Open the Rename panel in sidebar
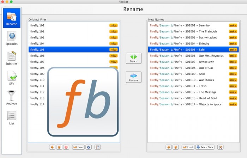This screenshot has height=158, width=247. click(x=12, y=18)
